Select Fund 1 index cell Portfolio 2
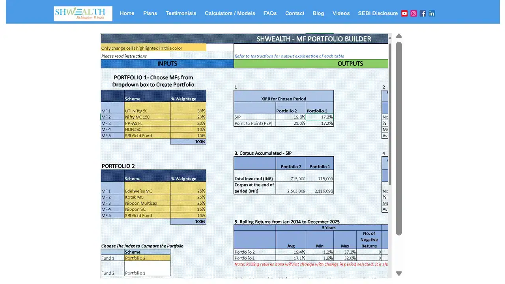Image resolution: width=505 pixels, height=284 pixels. tap(147, 258)
